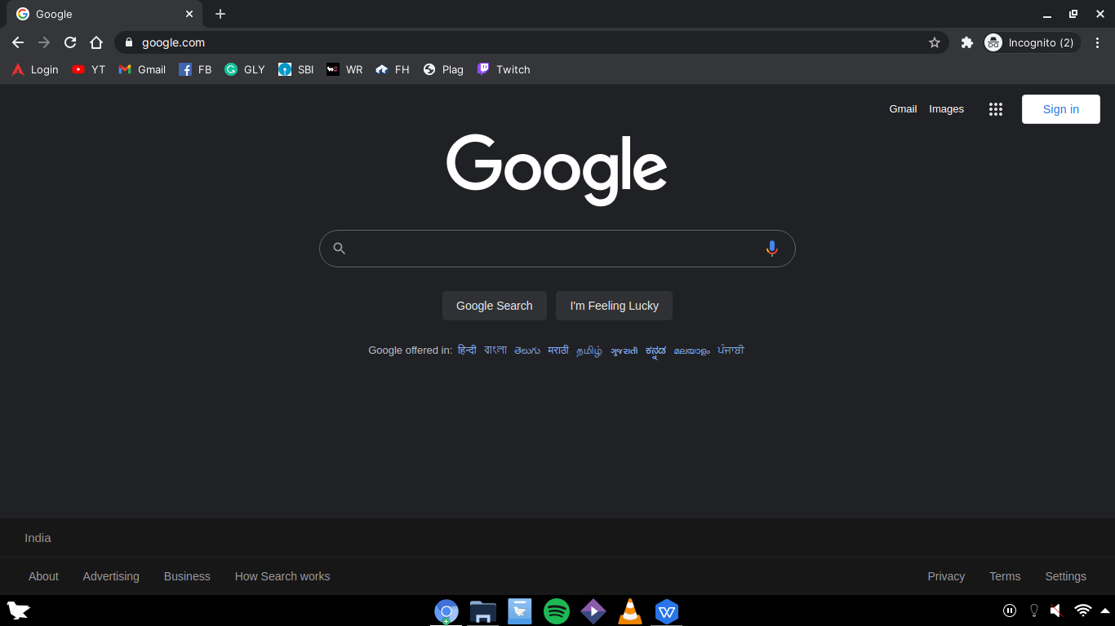Open the Settings footer menu
Image resolution: width=1115 pixels, height=626 pixels.
[x=1066, y=576]
